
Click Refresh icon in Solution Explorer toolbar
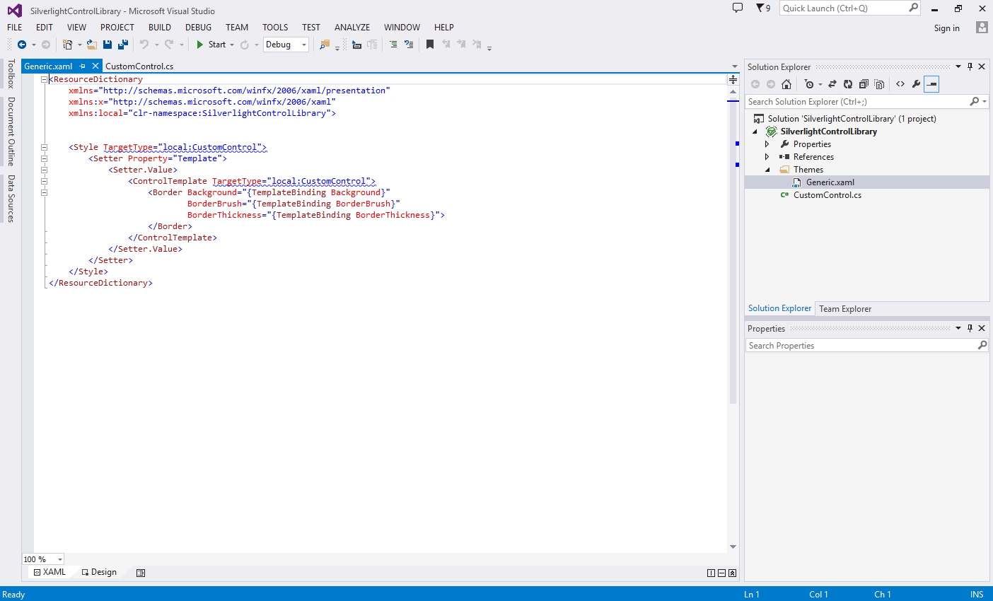[847, 84]
